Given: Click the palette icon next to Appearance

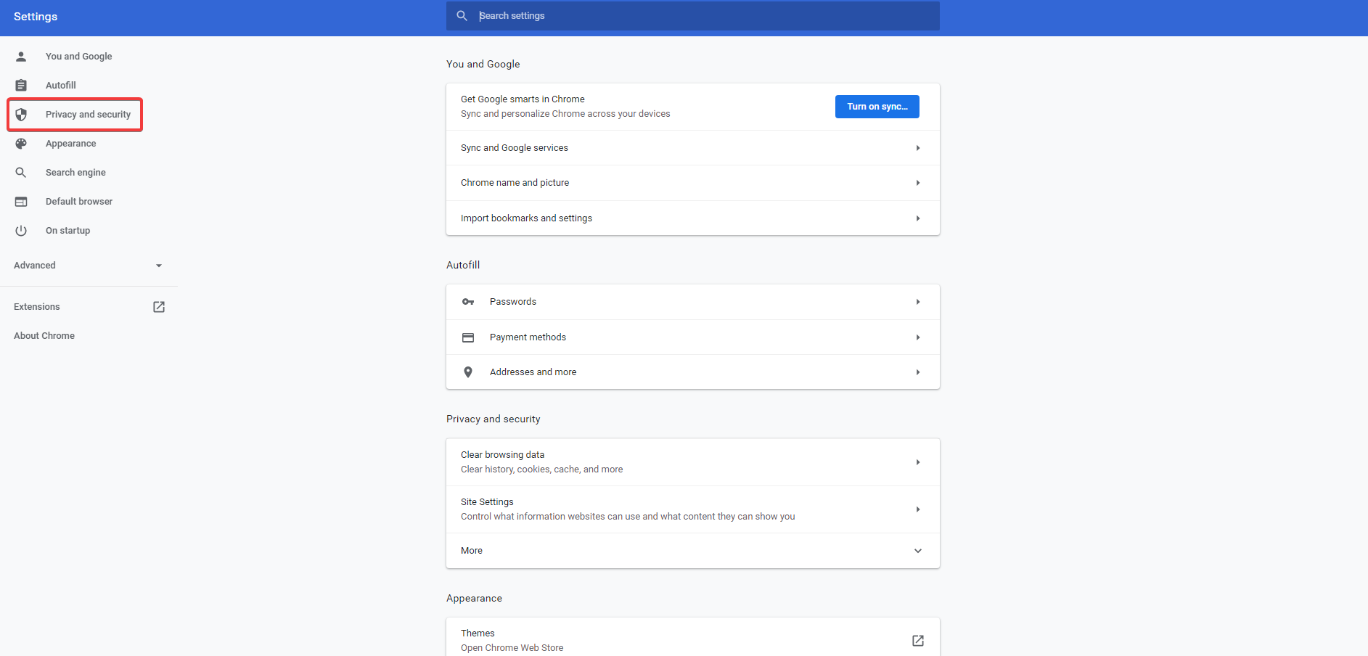Looking at the screenshot, I should tap(21, 144).
